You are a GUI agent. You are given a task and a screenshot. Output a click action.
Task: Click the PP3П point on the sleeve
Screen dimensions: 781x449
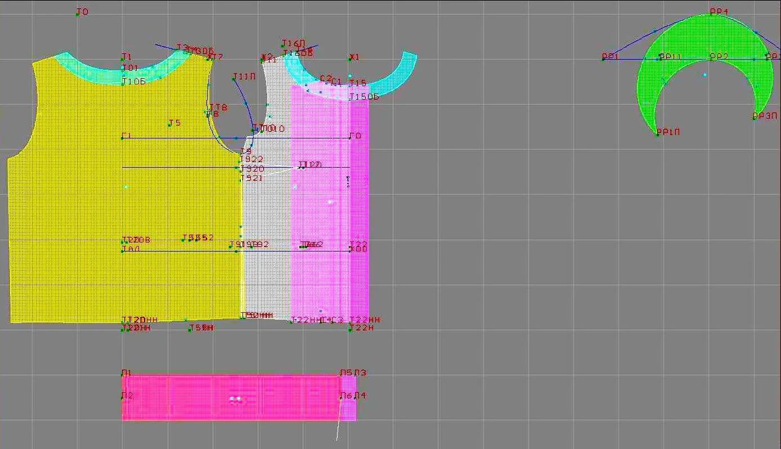click(754, 119)
